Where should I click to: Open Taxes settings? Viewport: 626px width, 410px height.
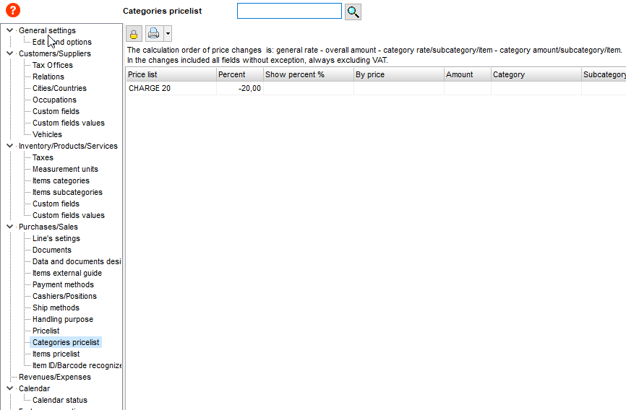[x=43, y=157]
